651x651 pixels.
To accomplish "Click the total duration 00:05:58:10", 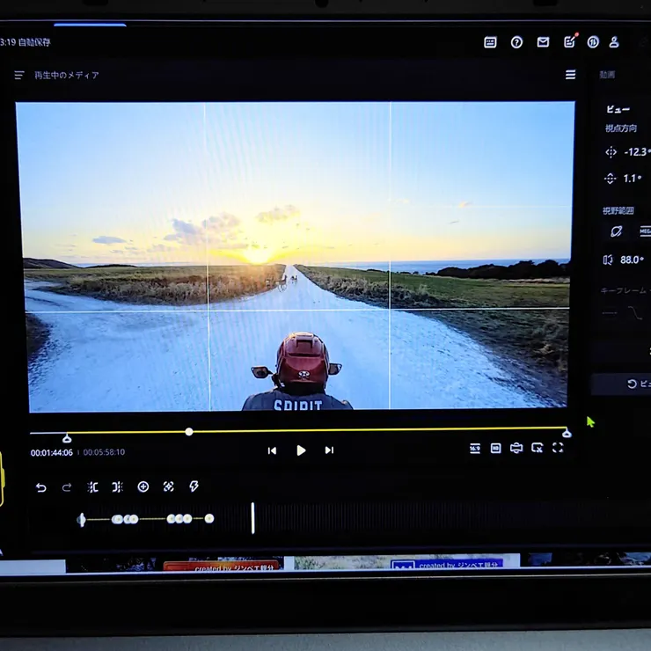I will (x=104, y=452).
